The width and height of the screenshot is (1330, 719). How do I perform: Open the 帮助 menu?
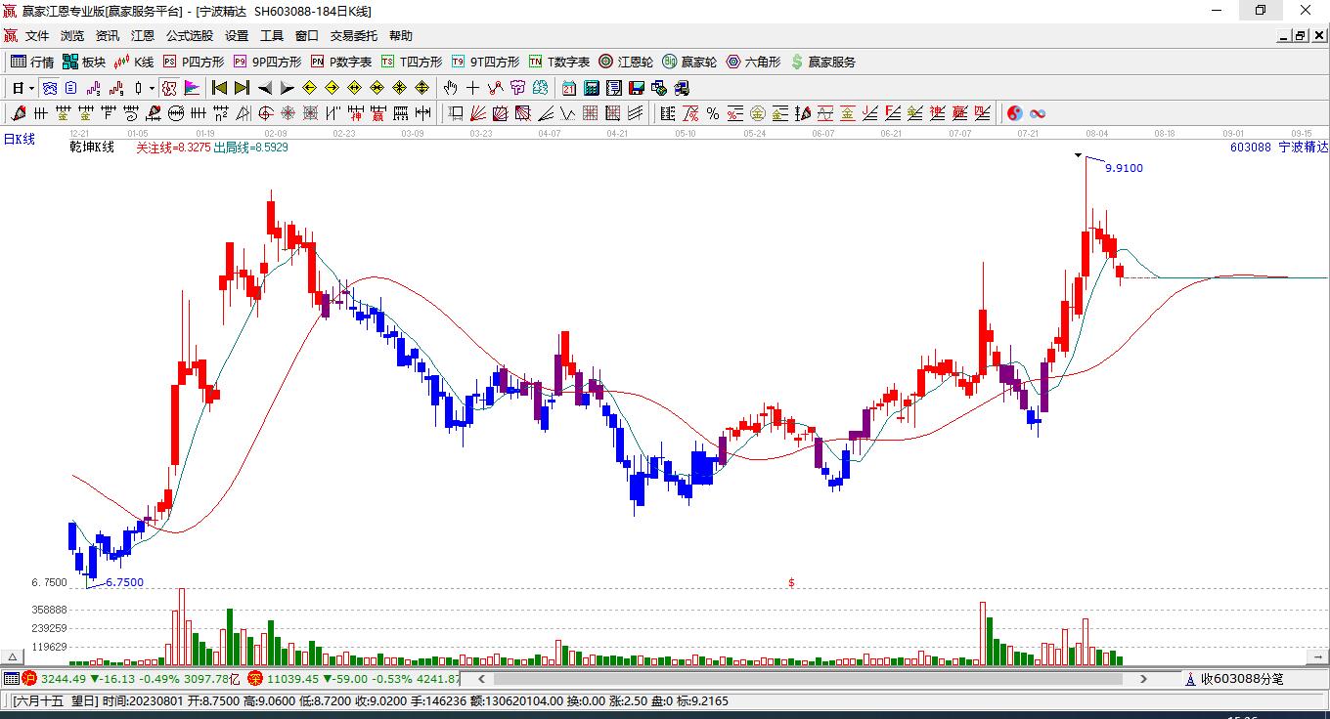pyautogui.click(x=401, y=36)
